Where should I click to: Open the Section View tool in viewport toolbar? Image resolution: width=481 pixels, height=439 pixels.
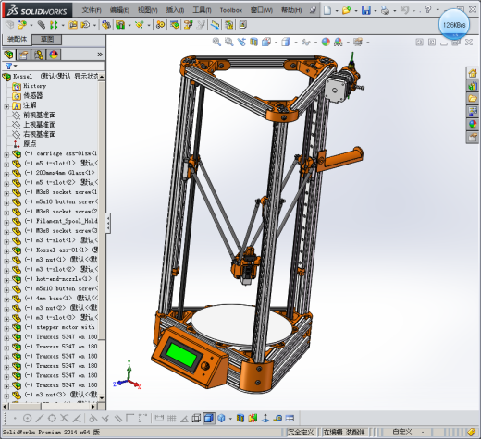pos(253,42)
